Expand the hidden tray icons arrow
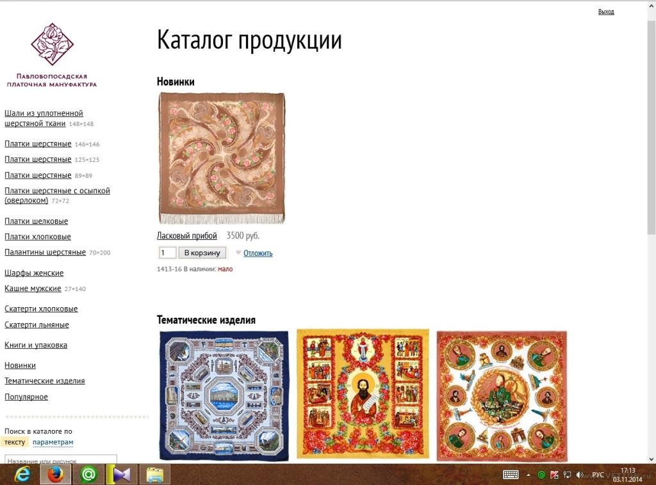This screenshot has height=485, width=656. (529, 475)
